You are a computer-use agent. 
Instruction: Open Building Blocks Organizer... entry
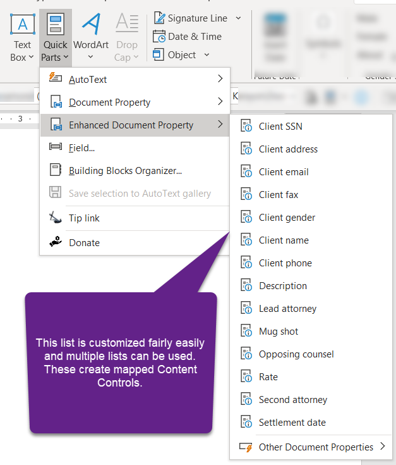coord(135,171)
